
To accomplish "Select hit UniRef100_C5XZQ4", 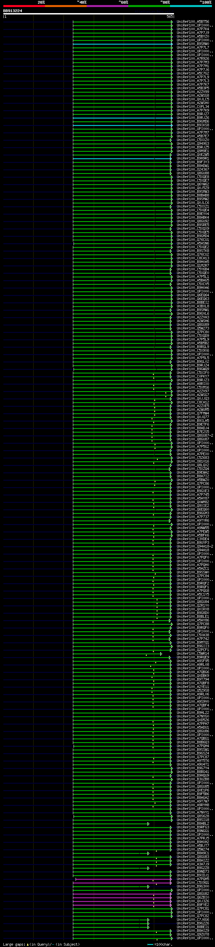I will pos(193,469).
